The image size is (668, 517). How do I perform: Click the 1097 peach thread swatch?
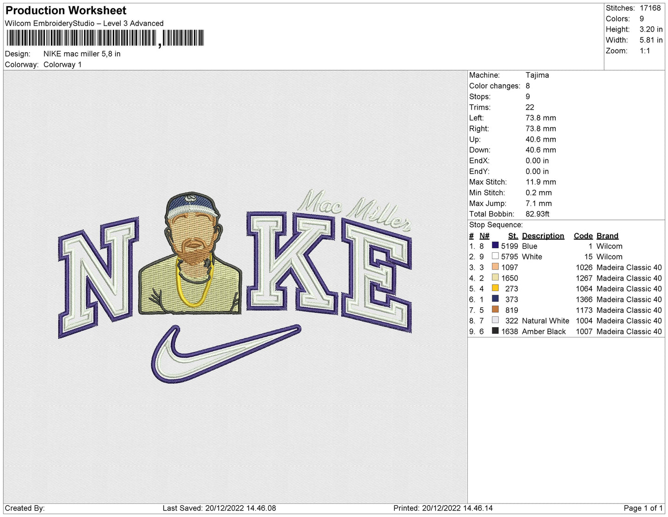[x=495, y=267]
